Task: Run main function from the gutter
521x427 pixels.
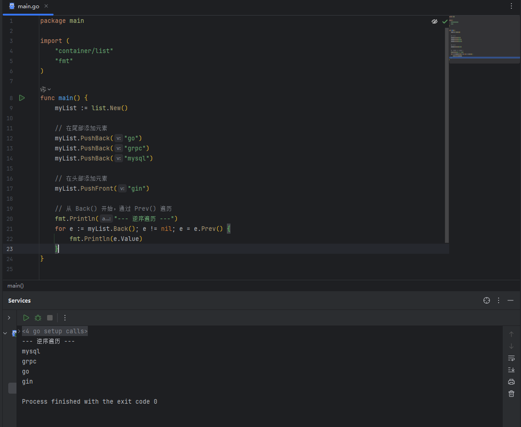Action: [x=22, y=98]
